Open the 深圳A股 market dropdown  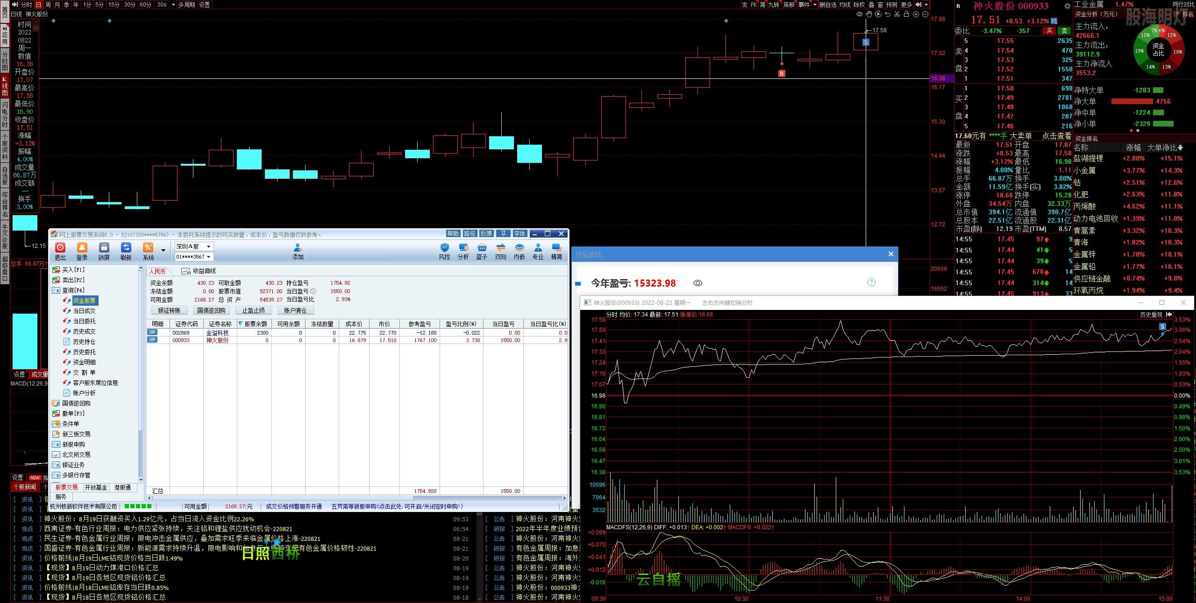[x=194, y=246]
